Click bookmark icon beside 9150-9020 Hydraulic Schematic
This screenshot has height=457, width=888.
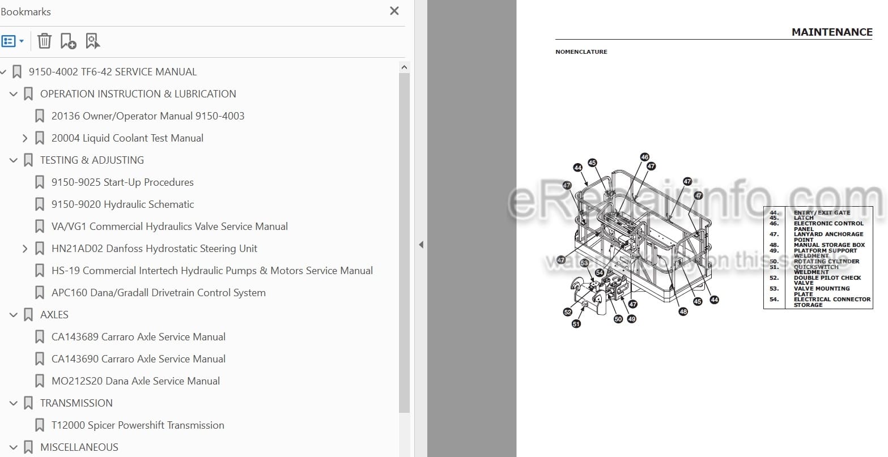40,204
